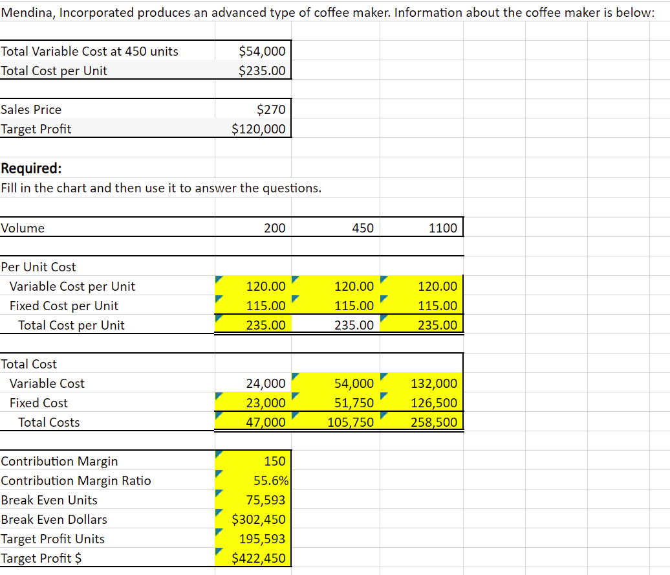670x575 pixels.
Task: Click Fixed Cost 51,750 cell
Action: (x=336, y=402)
